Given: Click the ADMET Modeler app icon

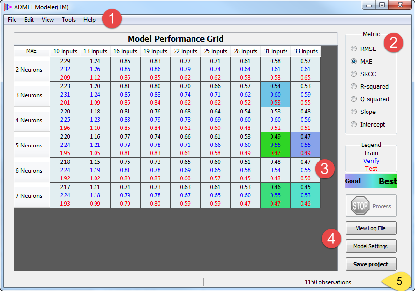Looking at the screenshot, I should (x=7, y=7).
